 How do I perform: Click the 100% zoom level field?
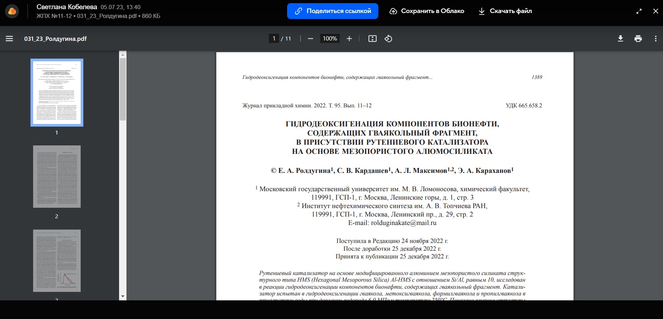point(330,39)
